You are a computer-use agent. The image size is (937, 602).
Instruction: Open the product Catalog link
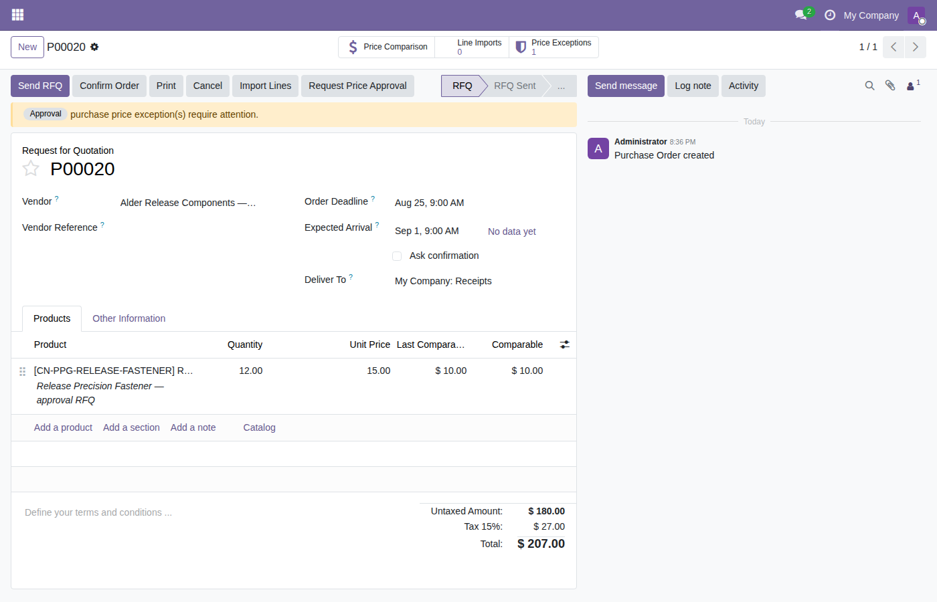pyautogui.click(x=259, y=427)
